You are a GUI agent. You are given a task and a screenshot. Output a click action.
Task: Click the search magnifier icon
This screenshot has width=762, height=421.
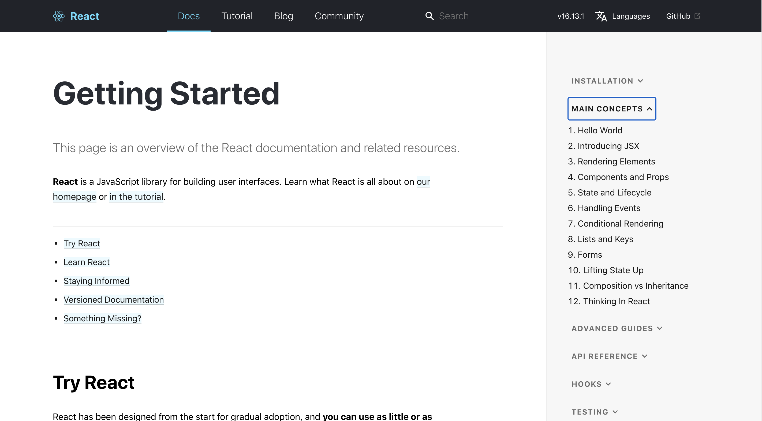[x=429, y=16]
